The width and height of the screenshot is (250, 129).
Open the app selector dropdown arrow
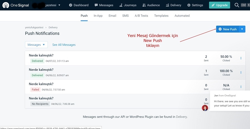(x=59, y=5)
